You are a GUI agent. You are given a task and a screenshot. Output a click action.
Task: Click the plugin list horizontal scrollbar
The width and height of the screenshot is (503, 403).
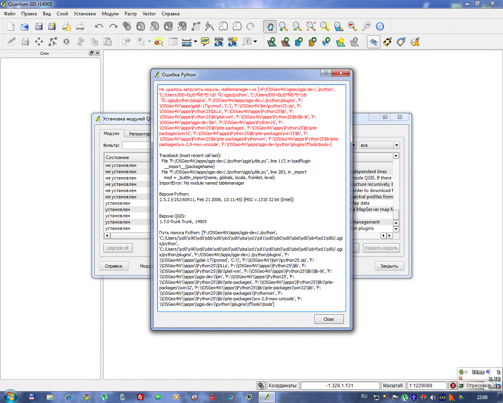(130, 236)
